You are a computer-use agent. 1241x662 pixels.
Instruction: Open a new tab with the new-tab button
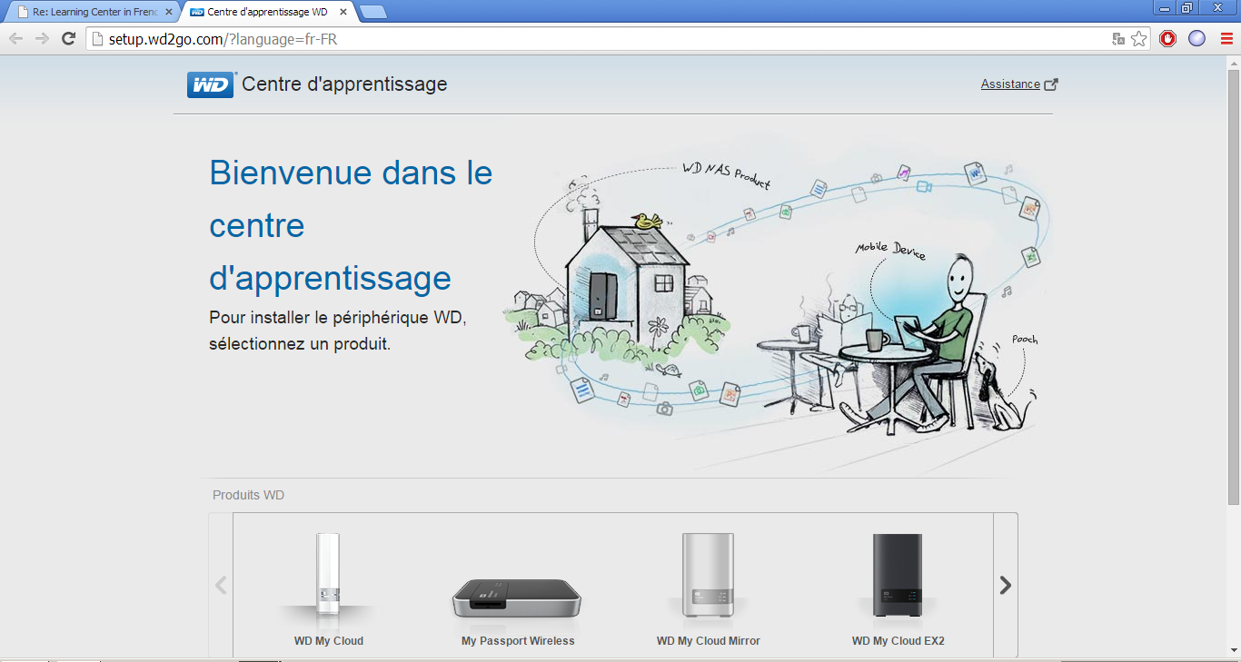point(372,12)
